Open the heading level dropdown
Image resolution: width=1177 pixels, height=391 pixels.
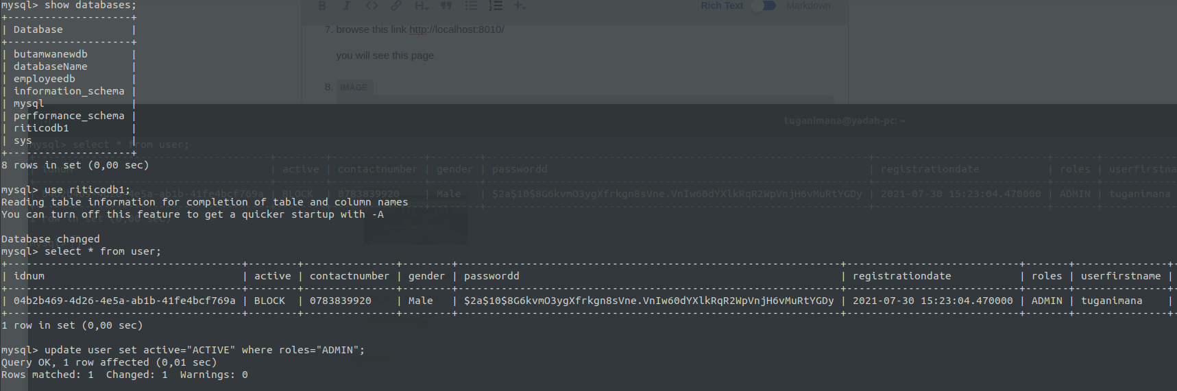[421, 5]
